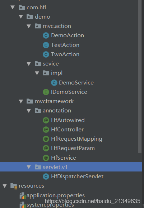Click the application.properties file icon
This screenshot has height=208, width=144.
click(23, 196)
